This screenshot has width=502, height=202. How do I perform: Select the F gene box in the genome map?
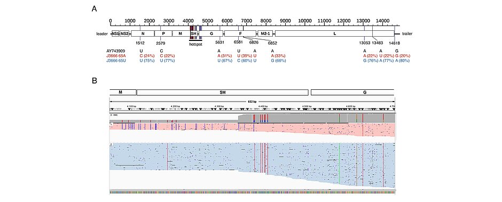coord(240,33)
